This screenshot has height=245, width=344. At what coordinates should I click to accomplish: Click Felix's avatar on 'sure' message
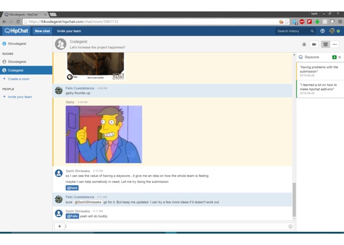58,199
